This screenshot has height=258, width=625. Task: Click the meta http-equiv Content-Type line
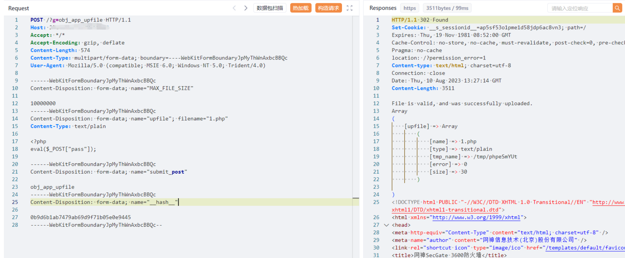pyautogui.click(x=500, y=233)
